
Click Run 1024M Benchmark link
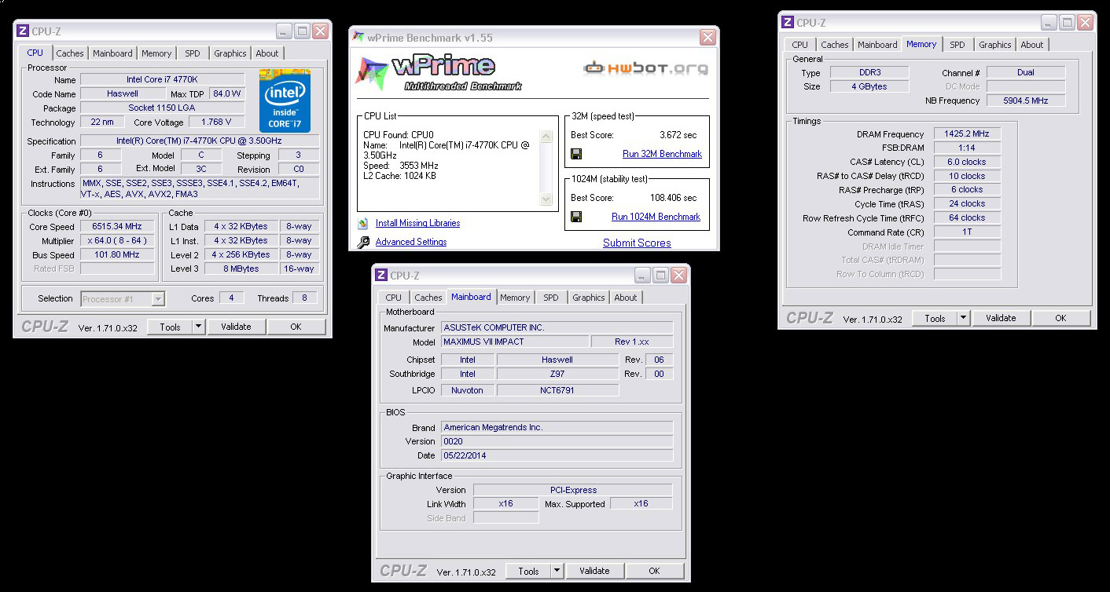656,217
